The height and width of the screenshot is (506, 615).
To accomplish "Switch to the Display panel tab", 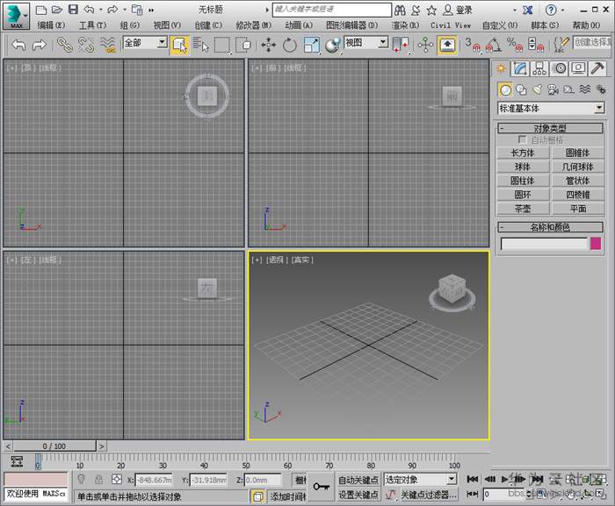I will point(578,68).
